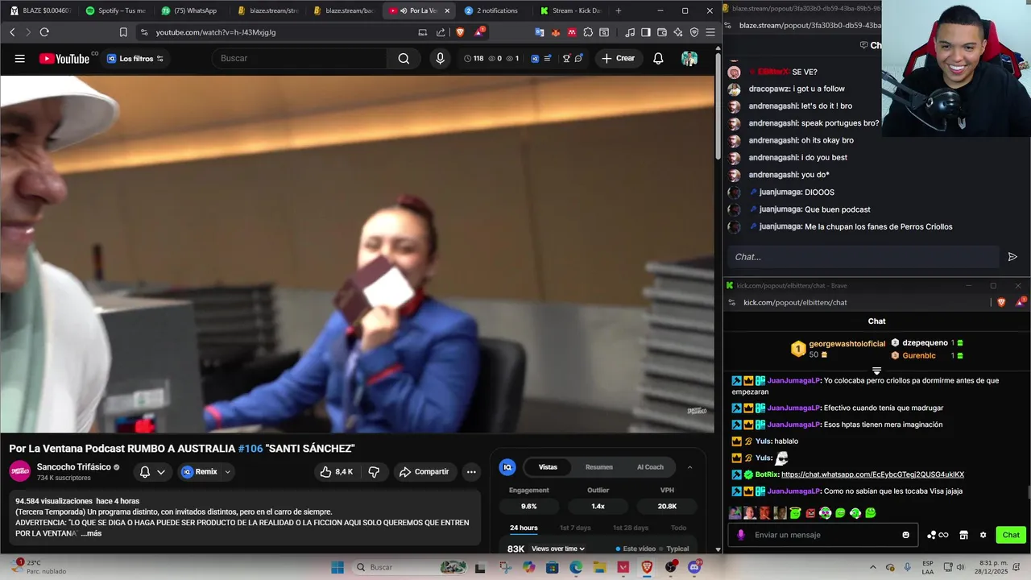Open Kick chat settings gear

pyautogui.click(x=983, y=535)
